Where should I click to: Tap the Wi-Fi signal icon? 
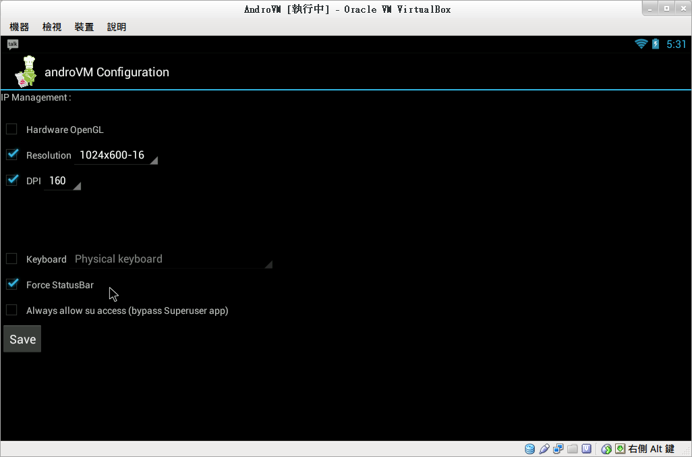(x=641, y=44)
